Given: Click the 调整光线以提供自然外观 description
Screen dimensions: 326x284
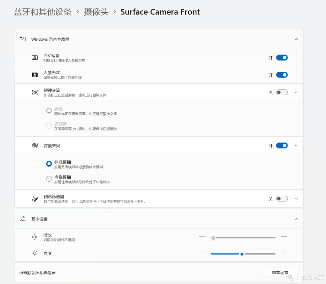Looking at the screenshot, I should point(62,78).
